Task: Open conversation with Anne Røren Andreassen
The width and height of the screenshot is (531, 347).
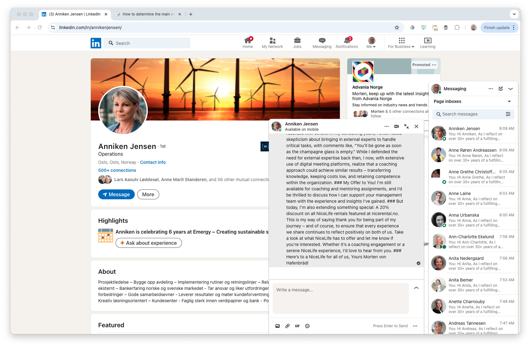Action: pos(473,154)
